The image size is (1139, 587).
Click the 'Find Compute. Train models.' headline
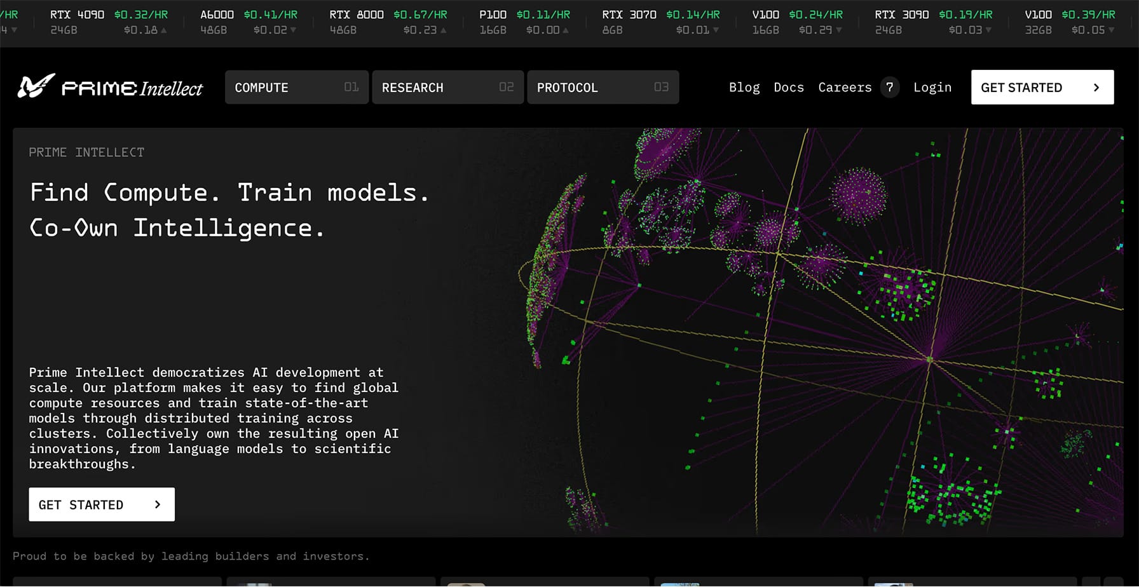point(229,192)
